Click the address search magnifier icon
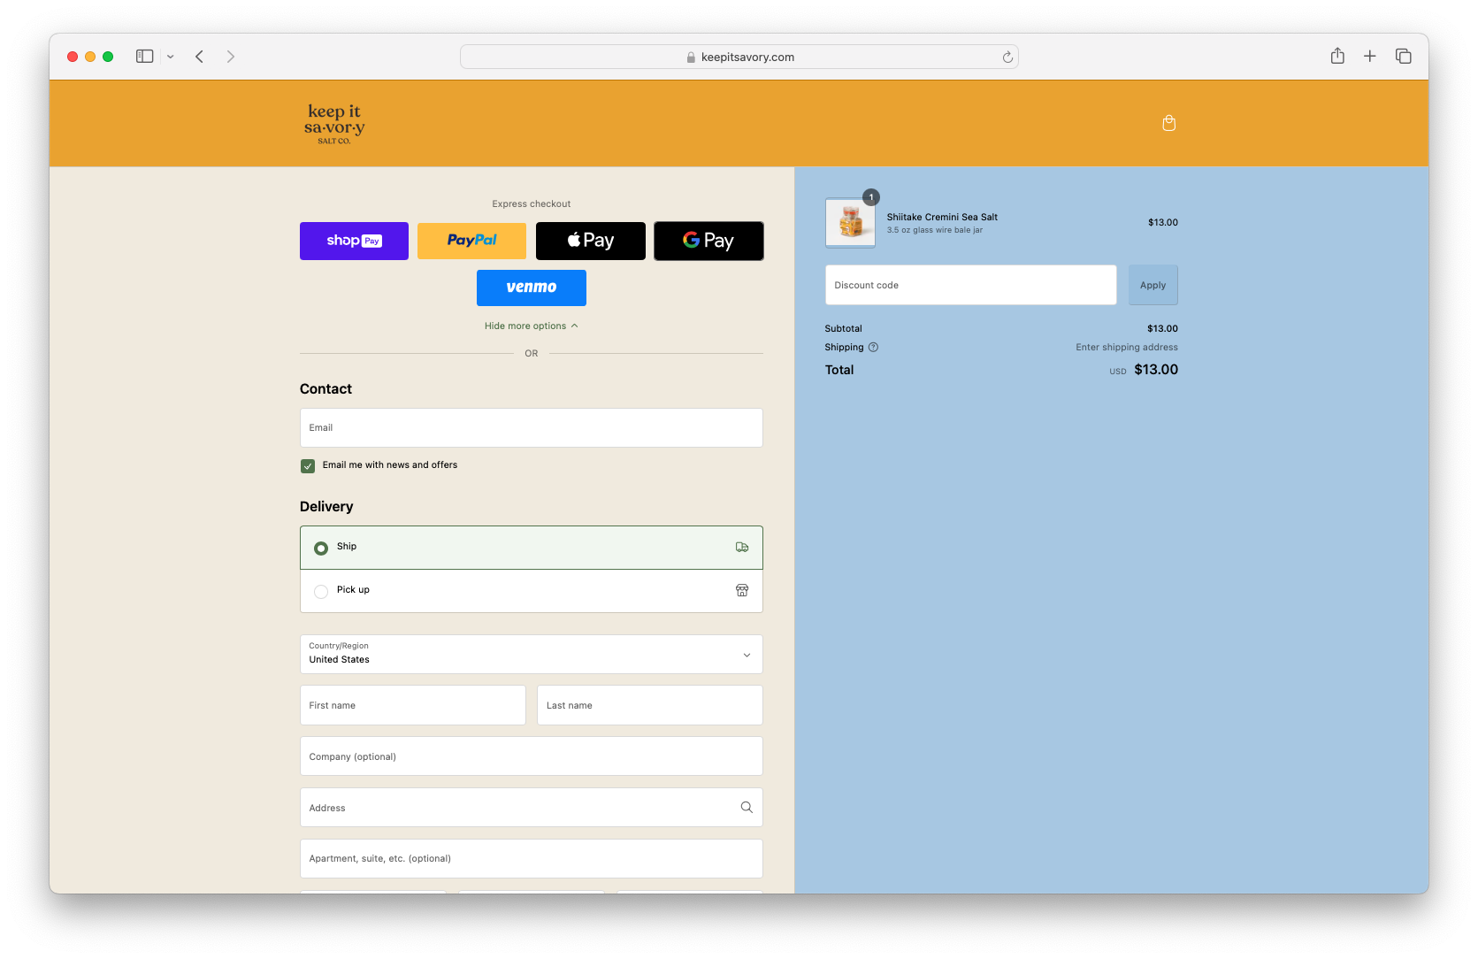1478x959 pixels. pos(747,808)
